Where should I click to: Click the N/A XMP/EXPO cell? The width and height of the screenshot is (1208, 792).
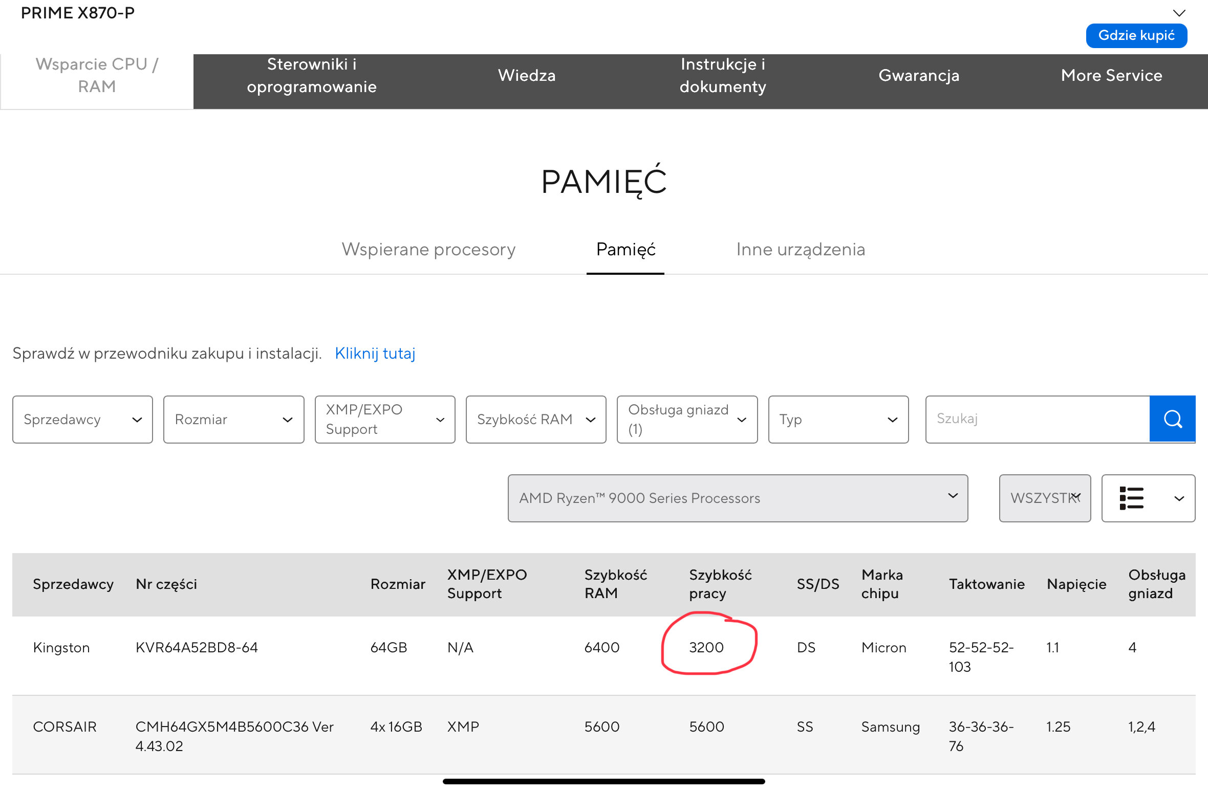click(x=460, y=647)
